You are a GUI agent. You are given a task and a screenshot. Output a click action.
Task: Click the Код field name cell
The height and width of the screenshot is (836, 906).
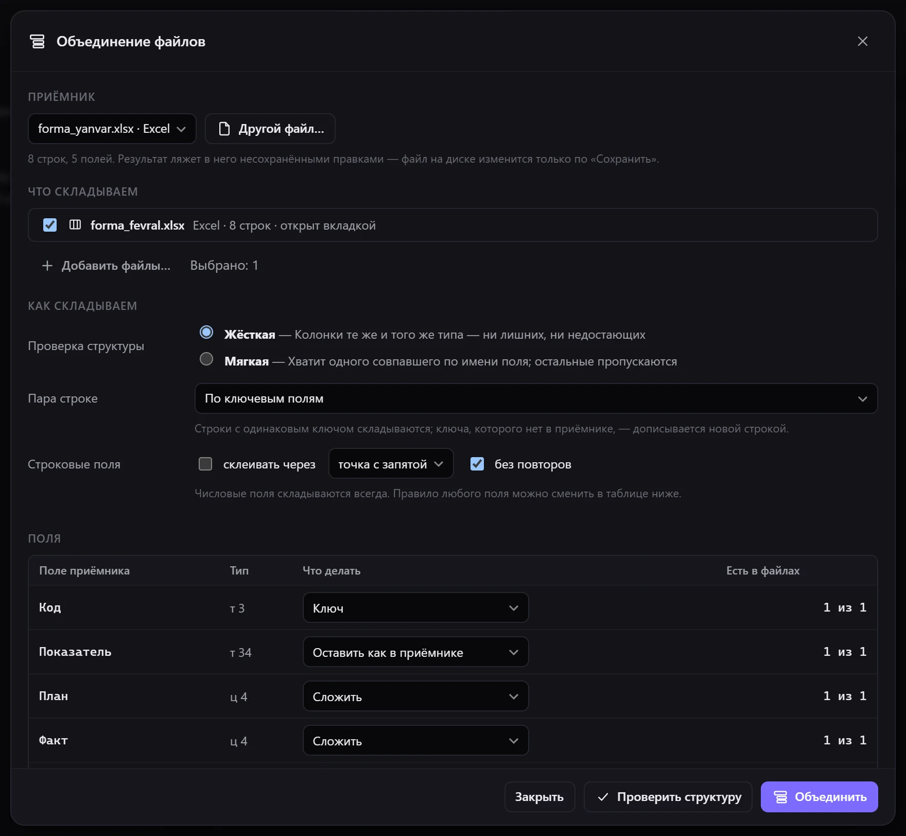pos(50,607)
